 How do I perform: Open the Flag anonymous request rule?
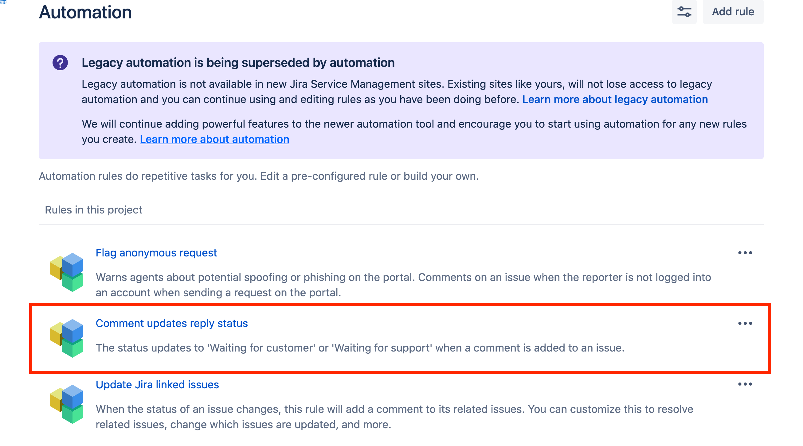[x=156, y=253]
